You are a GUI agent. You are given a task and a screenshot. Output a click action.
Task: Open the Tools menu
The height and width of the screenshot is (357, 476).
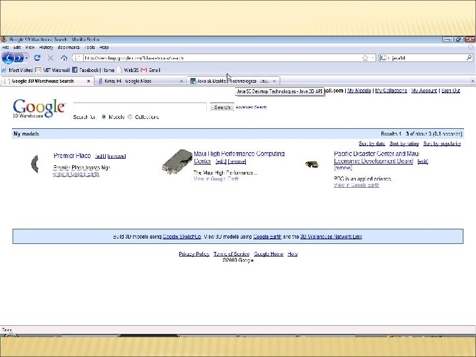click(89, 48)
